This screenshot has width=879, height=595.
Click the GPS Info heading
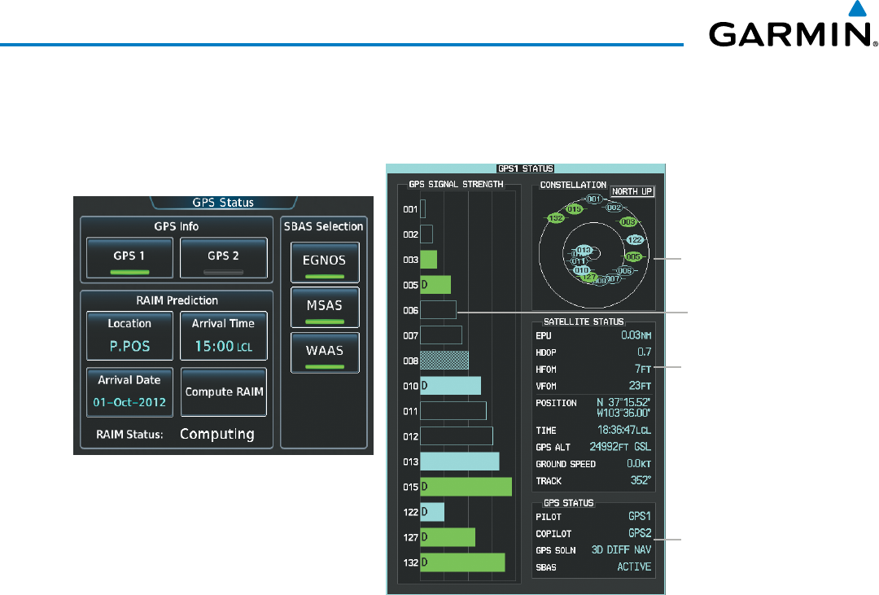click(177, 226)
